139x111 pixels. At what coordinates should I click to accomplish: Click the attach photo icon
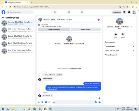[43, 102]
